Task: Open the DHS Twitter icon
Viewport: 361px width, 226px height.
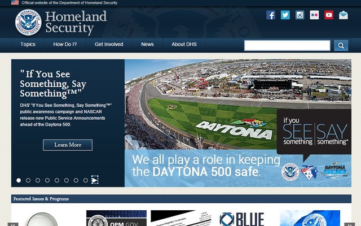Action: tap(285, 15)
